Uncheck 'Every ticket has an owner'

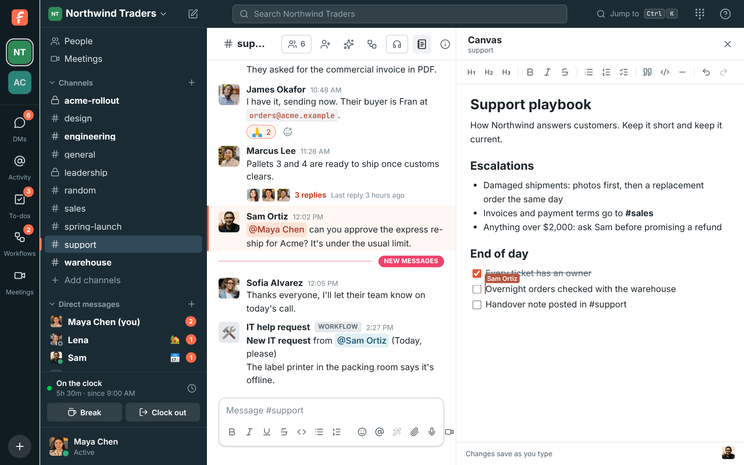tap(477, 273)
